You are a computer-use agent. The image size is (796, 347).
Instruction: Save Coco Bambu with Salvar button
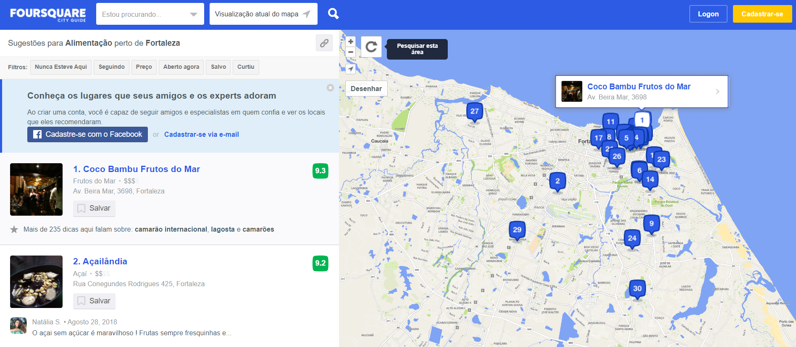pyautogui.click(x=94, y=209)
